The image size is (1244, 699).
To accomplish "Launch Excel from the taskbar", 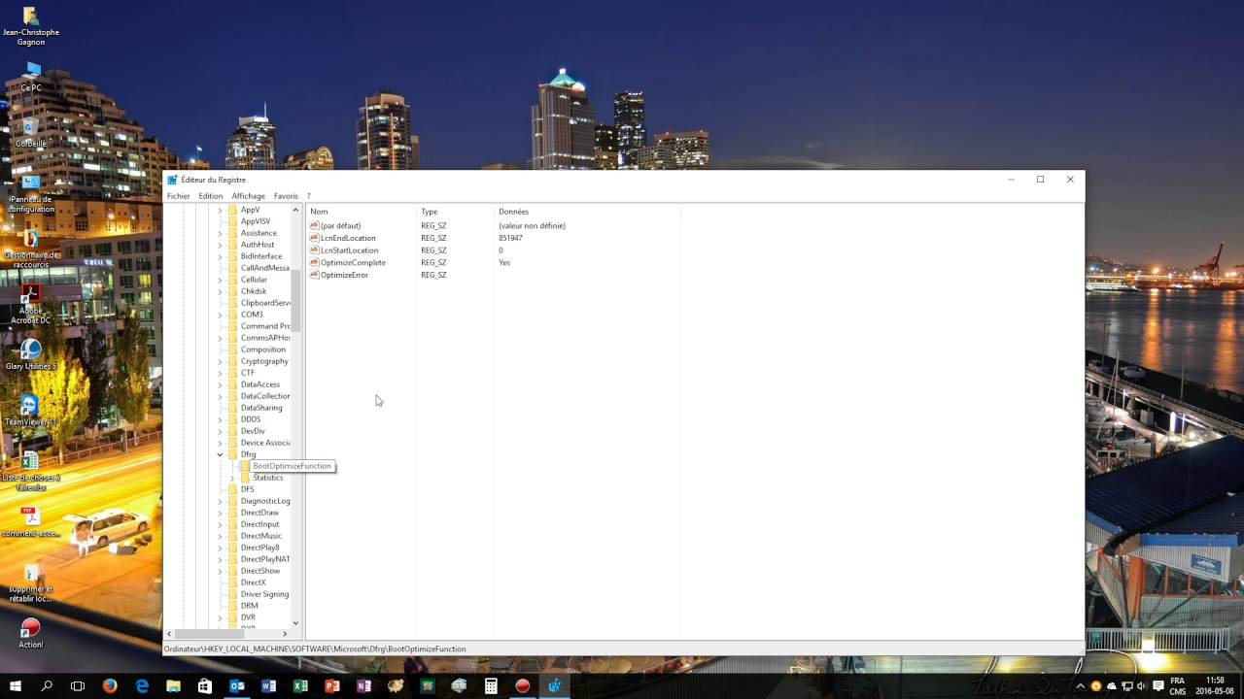I will point(300,685).
